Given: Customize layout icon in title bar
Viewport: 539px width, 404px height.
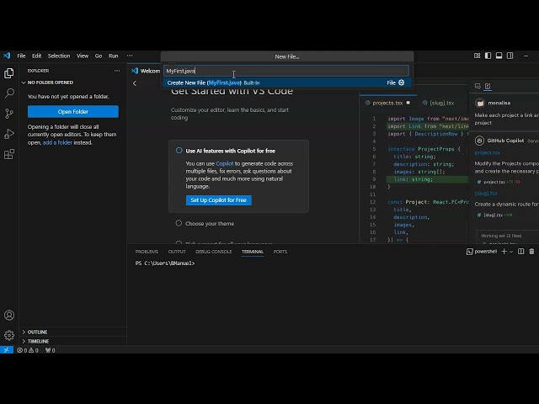Looking at the screenshot, I should click(478, 56).
